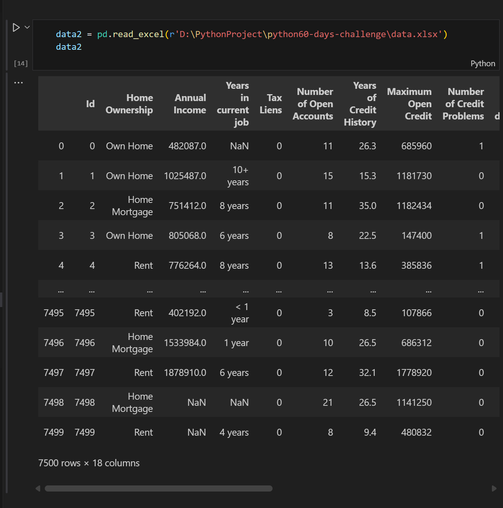Click the 'Maximum Open Credit' column header
503x508 pixels.
(x=409, y=104)
